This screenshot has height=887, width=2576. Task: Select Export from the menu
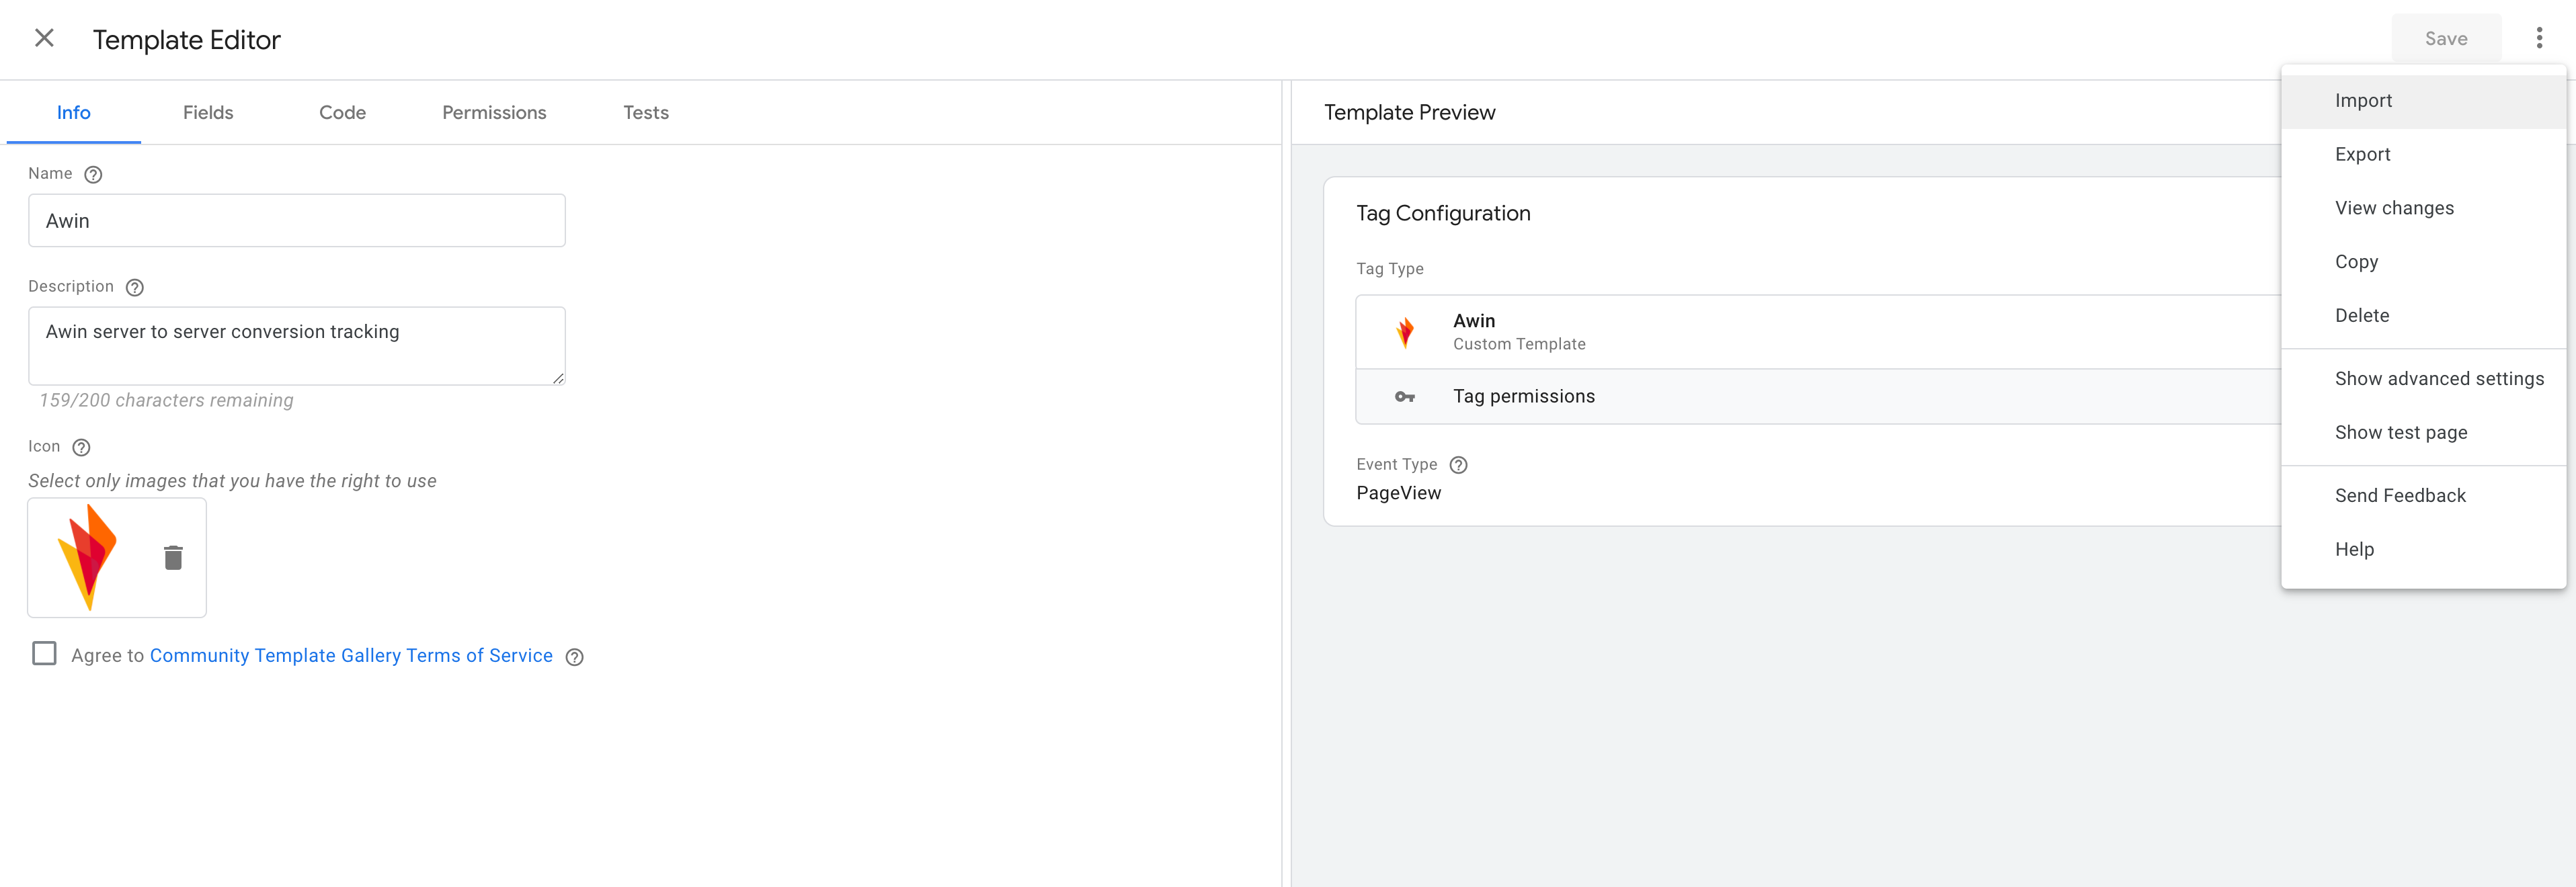pyautogui.click(x=2423, y=155)
